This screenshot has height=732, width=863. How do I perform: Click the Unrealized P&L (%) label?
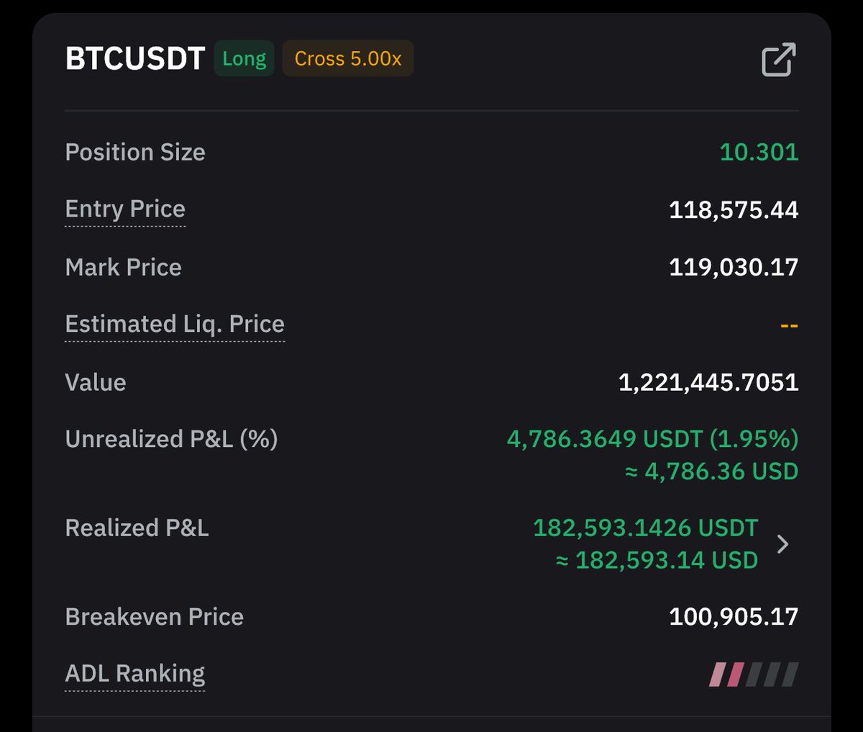pyautogui.click(x=171, y=439)
